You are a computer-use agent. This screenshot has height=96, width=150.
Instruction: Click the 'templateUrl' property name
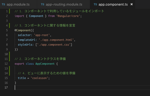pyautogui.click(x=27, y=40)
